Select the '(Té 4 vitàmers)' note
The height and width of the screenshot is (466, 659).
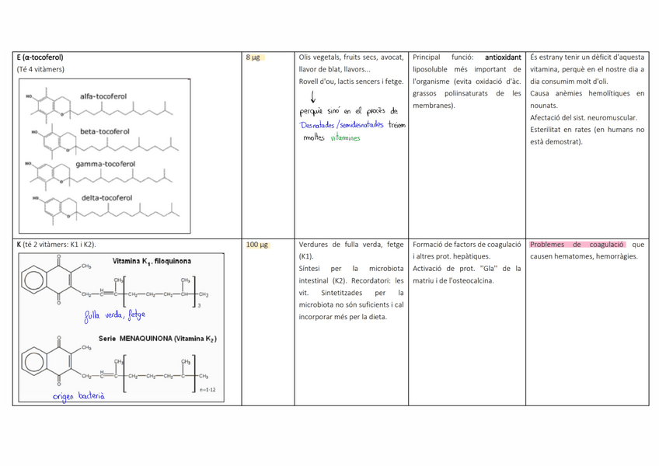[40, 69]
